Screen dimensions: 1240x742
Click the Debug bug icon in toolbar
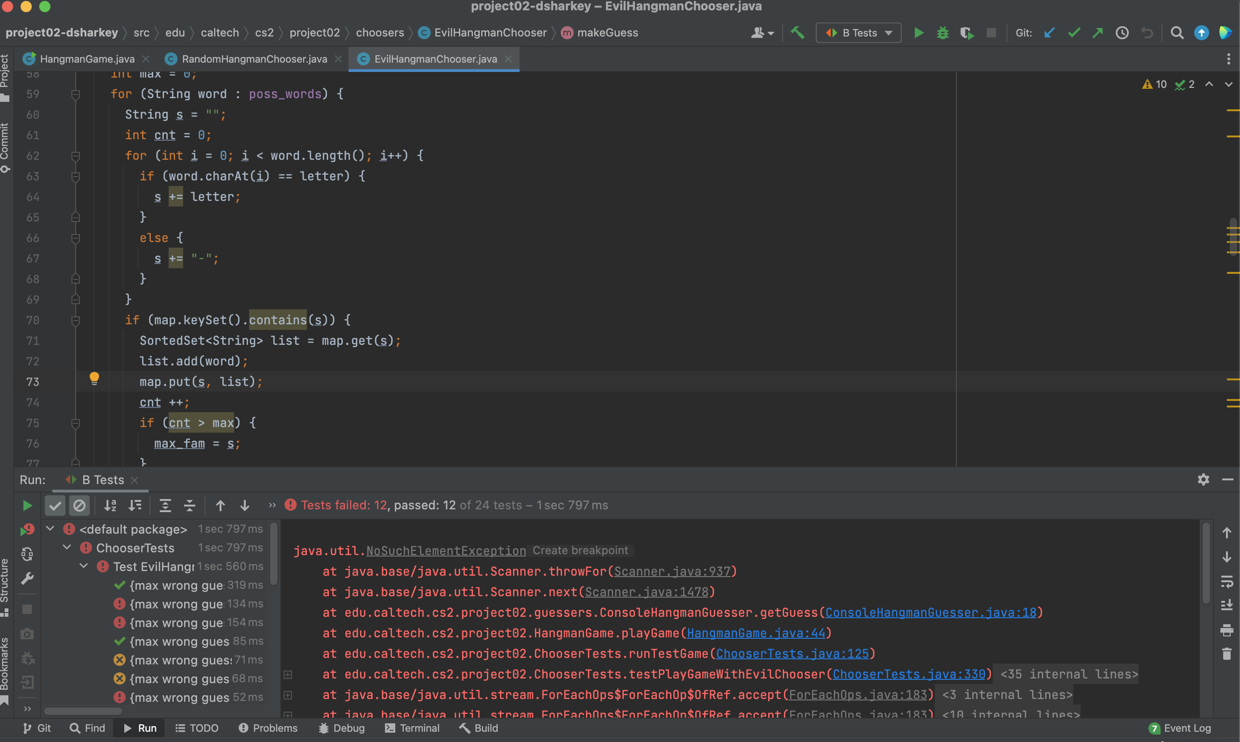943,33
